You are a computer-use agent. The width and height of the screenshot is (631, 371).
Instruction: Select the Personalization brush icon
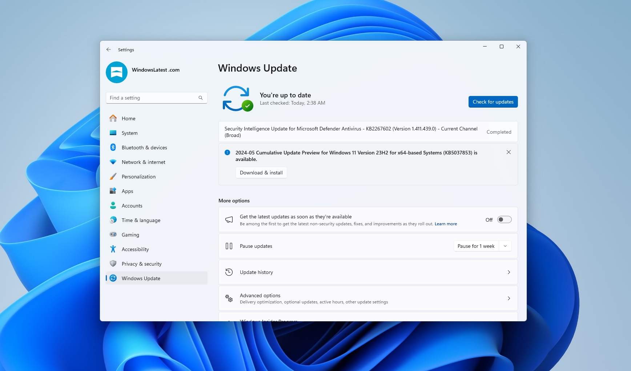pyautogui.click(x=113, y=177)
